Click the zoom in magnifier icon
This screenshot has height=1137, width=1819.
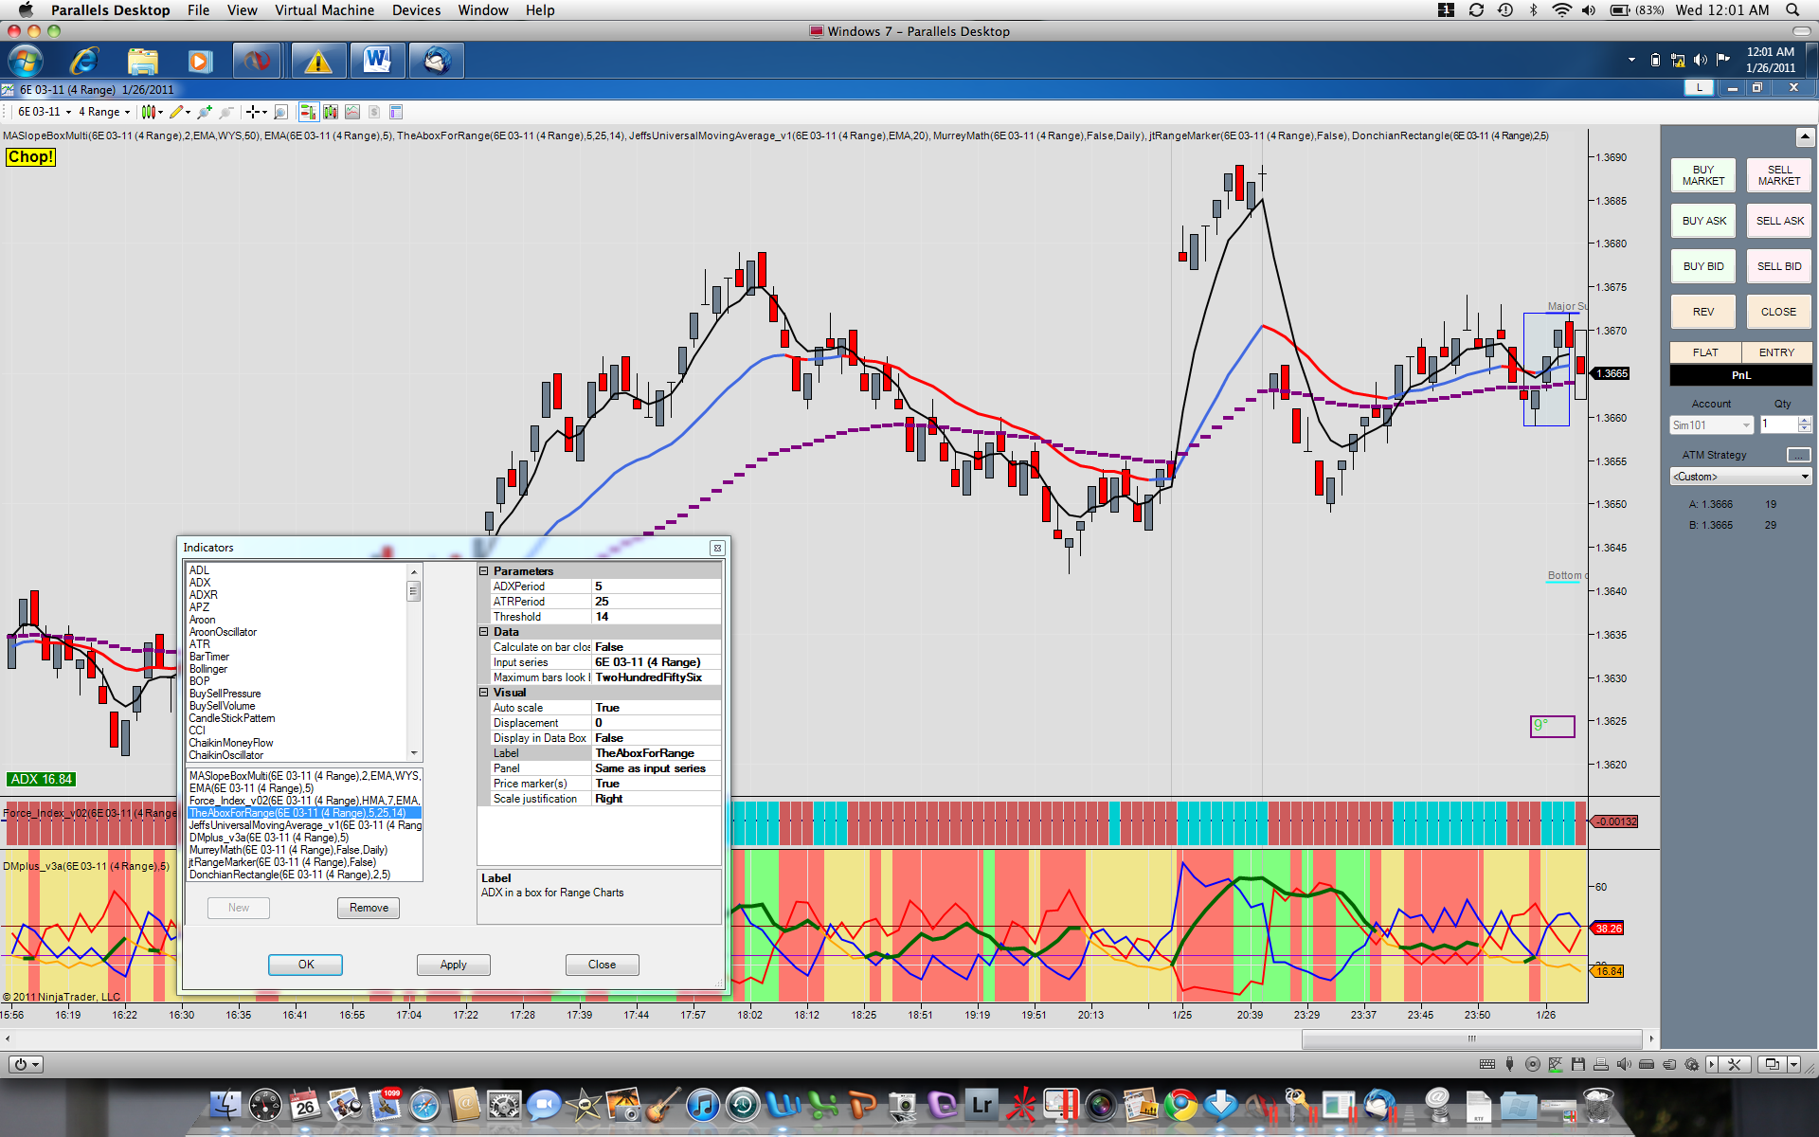pos(204,112)
